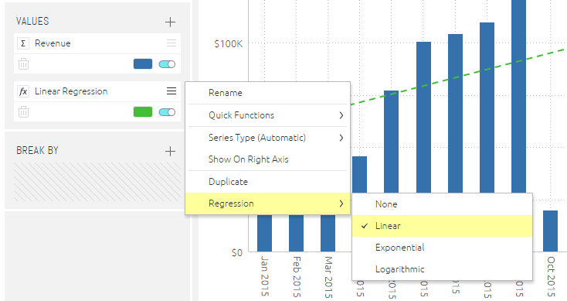567x301 pixels.
Task: Select Show On Right Axis
Action: [x=267, y=159]
